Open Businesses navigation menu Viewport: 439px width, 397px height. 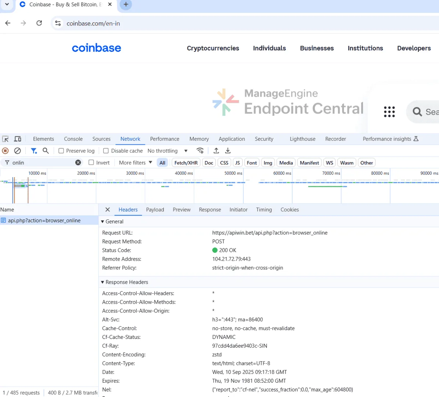pos(317,48)
